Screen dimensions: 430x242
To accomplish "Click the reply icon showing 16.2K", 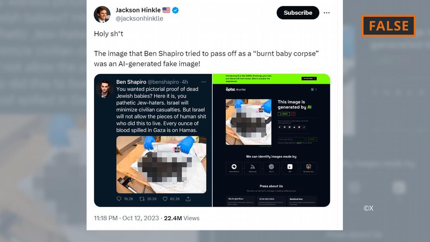I will [x=119, y=199].
